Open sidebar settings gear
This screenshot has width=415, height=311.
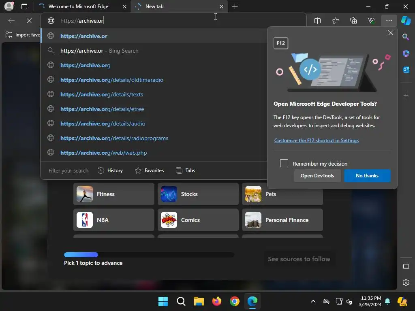[x=406, y=283]
